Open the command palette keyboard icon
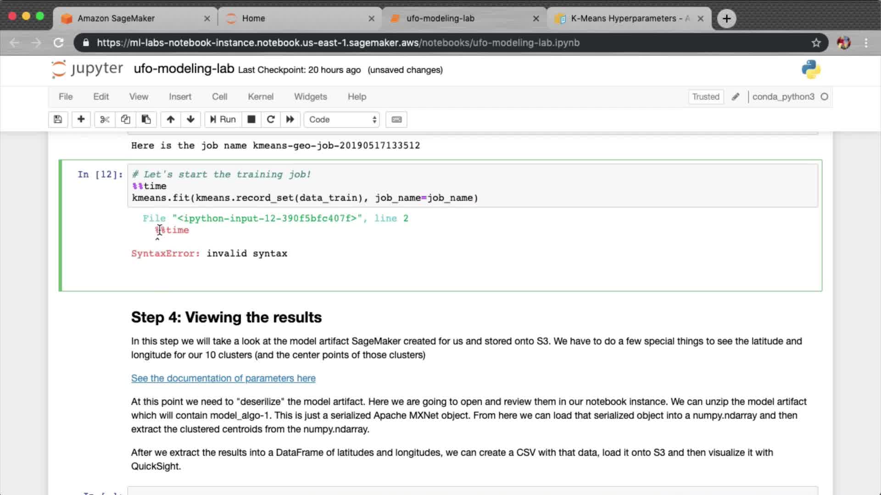The image size is (881, 495). (x=396, y=120)
